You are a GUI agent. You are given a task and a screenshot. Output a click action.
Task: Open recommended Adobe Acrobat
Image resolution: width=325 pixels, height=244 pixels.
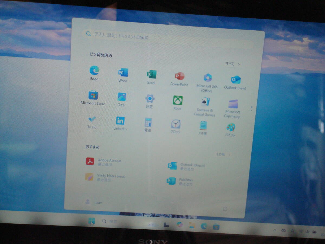104,162
